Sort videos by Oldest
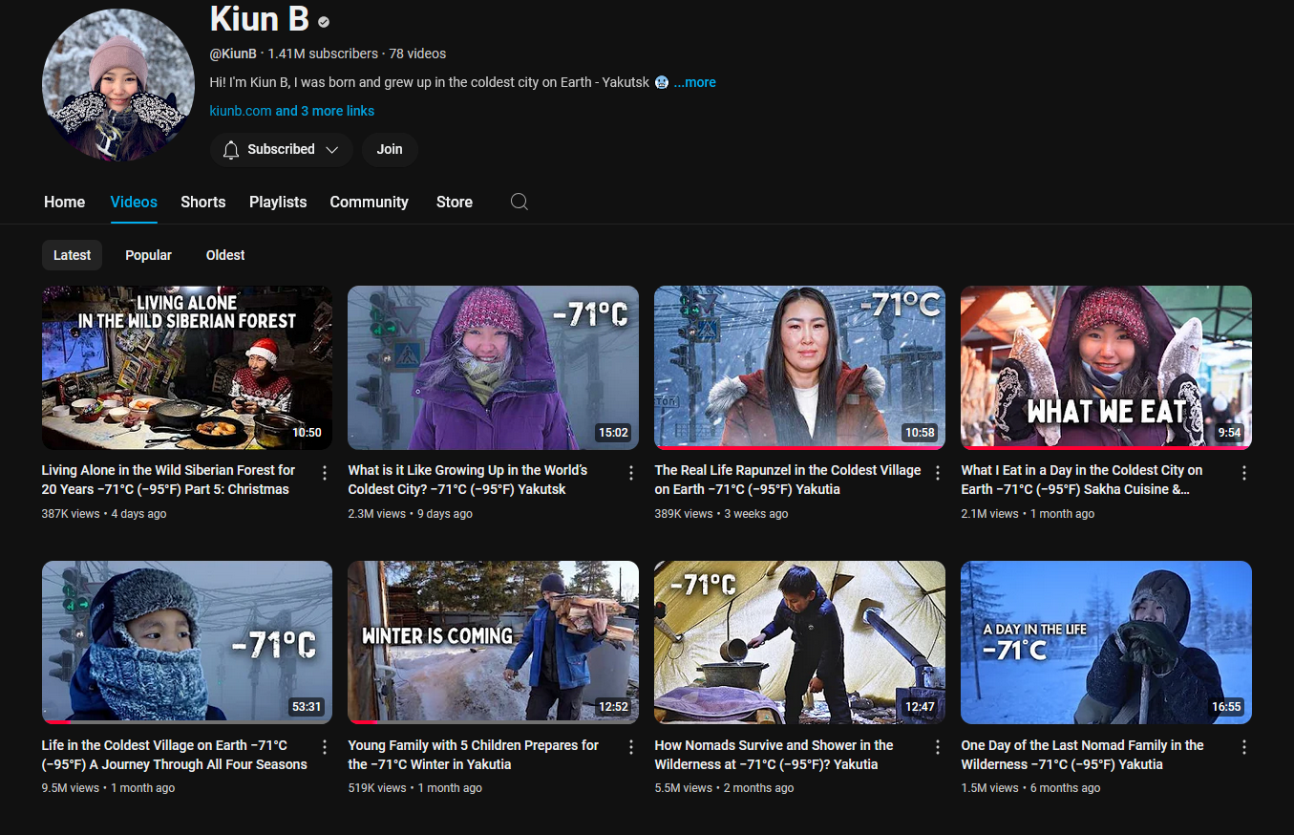This screenshot has width=1294, height=835. tap(225, 255)
